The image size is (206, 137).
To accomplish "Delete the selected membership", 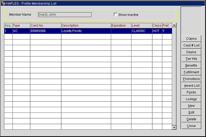I will [191, 119].
